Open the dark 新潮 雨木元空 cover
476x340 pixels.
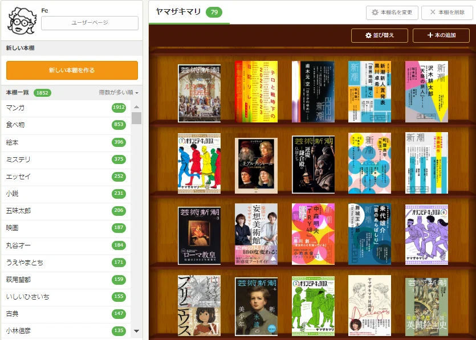pos(314,92)
